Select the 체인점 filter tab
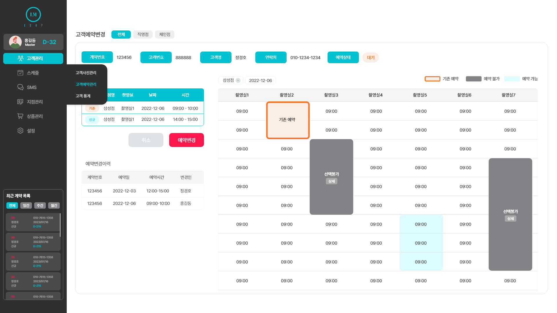 pyautogui.click(x=165, y=34)
